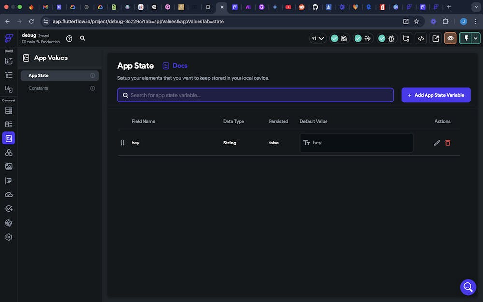Open the branching icon in top toolbar
Screen dimensions: 483x302
(406, 39)
